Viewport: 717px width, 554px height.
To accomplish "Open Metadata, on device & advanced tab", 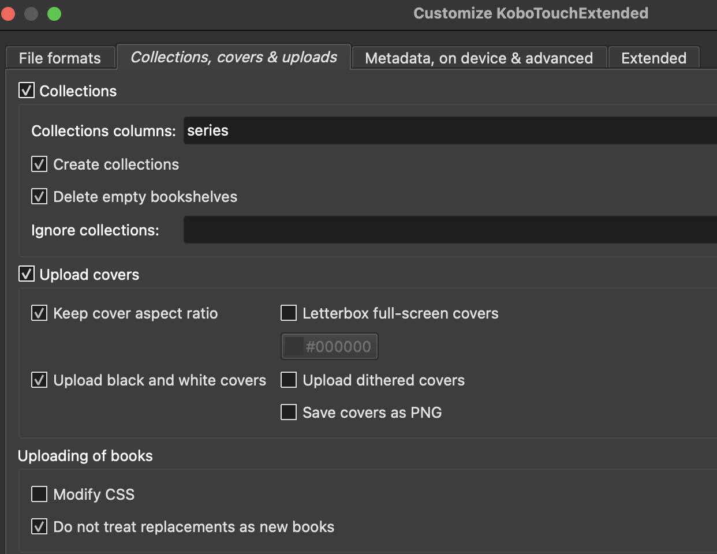I will click(479, 58).
